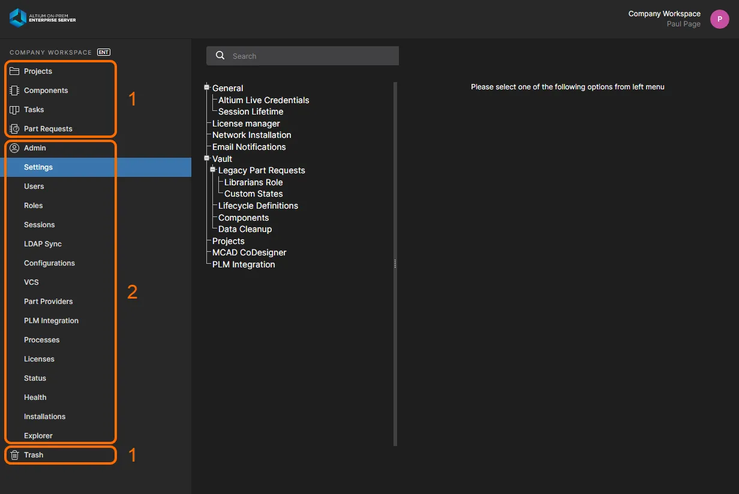Click the Components chip icon
739x494 pixels.
[15, 91]
